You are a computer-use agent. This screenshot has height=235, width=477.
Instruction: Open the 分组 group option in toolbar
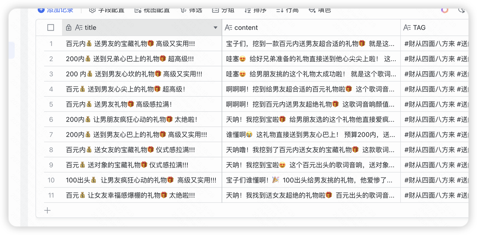[x=223, y=10]
